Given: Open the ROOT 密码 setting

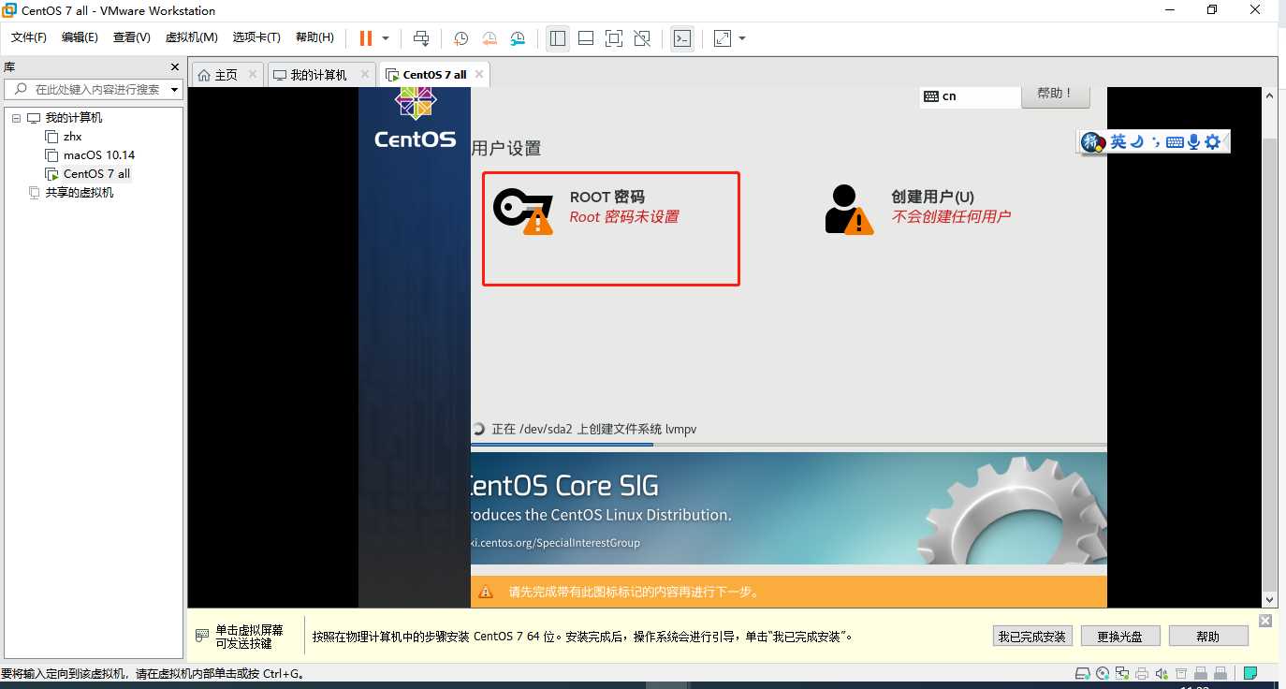Looking at the screenshot, I should [610, 228].
